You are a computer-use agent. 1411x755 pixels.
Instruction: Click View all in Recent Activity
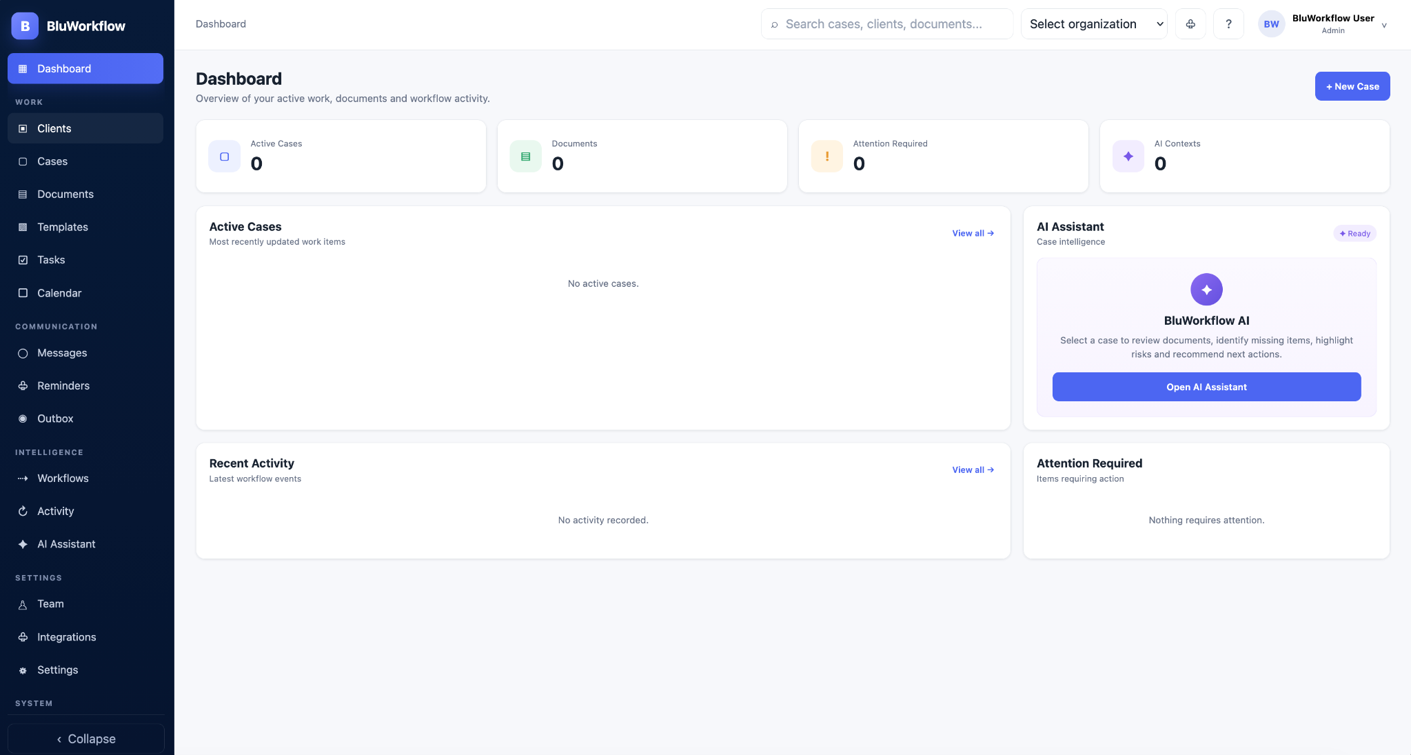[x=973, y=470]
